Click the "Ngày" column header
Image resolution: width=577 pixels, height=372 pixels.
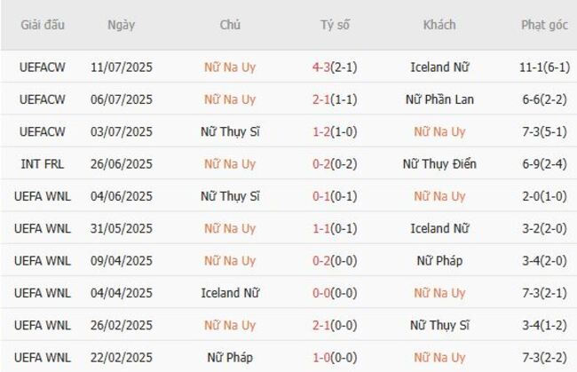[x=122, y=25]
